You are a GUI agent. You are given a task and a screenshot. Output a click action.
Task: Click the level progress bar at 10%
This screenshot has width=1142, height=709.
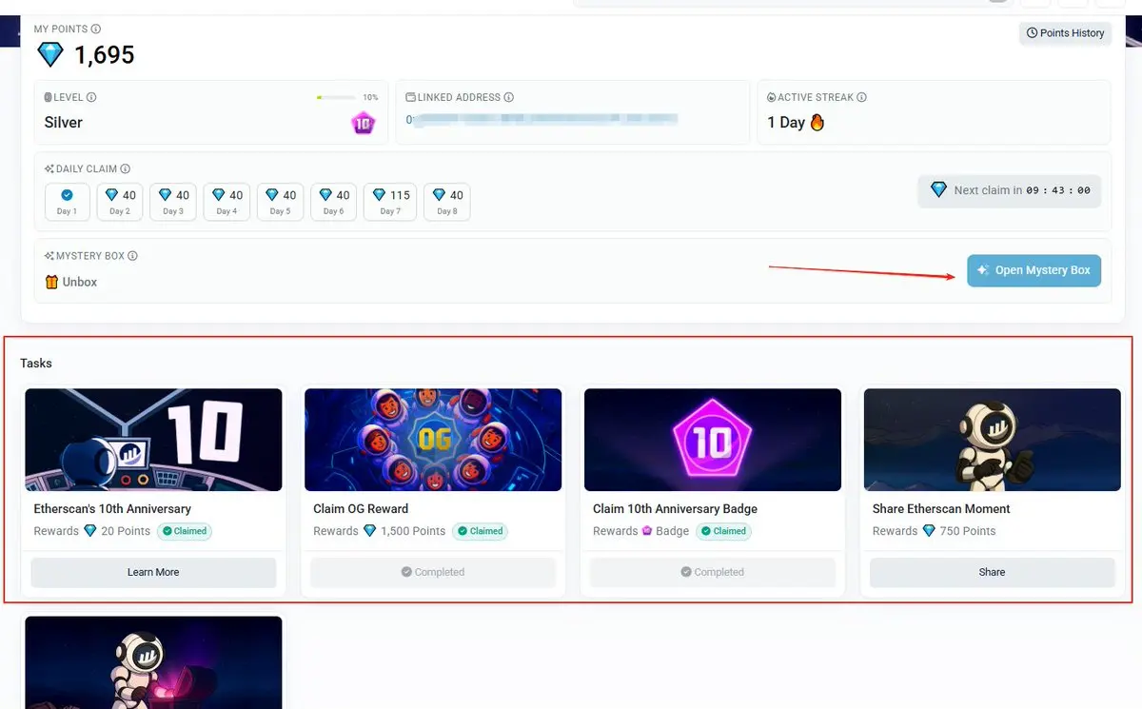click(x=337, y=97)
